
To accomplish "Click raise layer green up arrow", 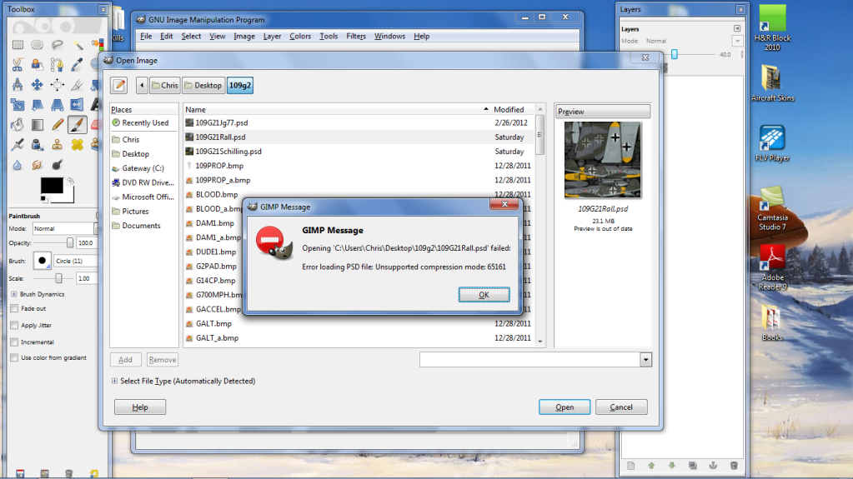I will [651, 466].
